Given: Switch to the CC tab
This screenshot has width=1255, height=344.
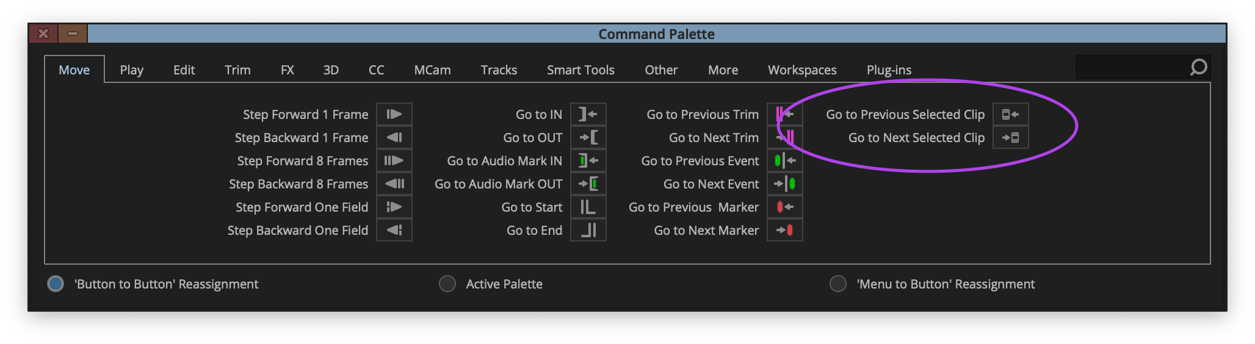Looking at the screenshot, I should point(377,70).
